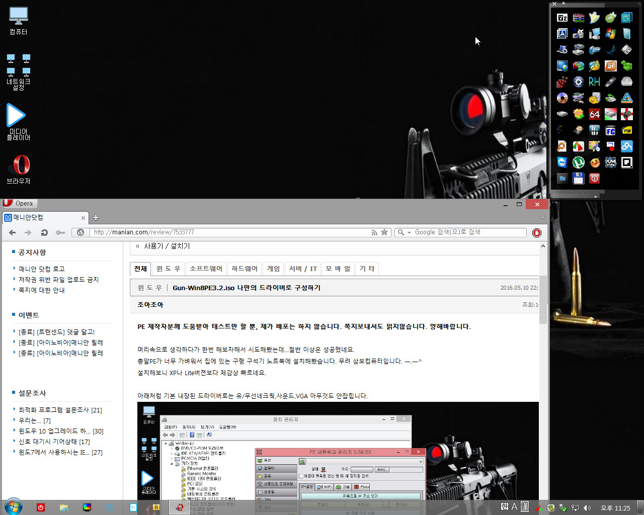This screenshot has height=515, width=644.
Task: Open 매니안 닷컴 로고 notice link
Action: 42,269
